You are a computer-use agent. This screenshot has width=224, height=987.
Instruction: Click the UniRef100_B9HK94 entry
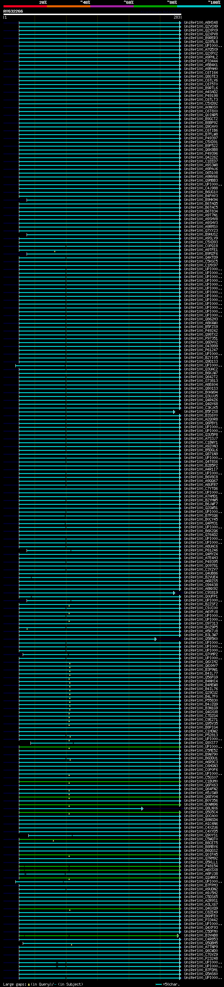click(x=201, y=200)
